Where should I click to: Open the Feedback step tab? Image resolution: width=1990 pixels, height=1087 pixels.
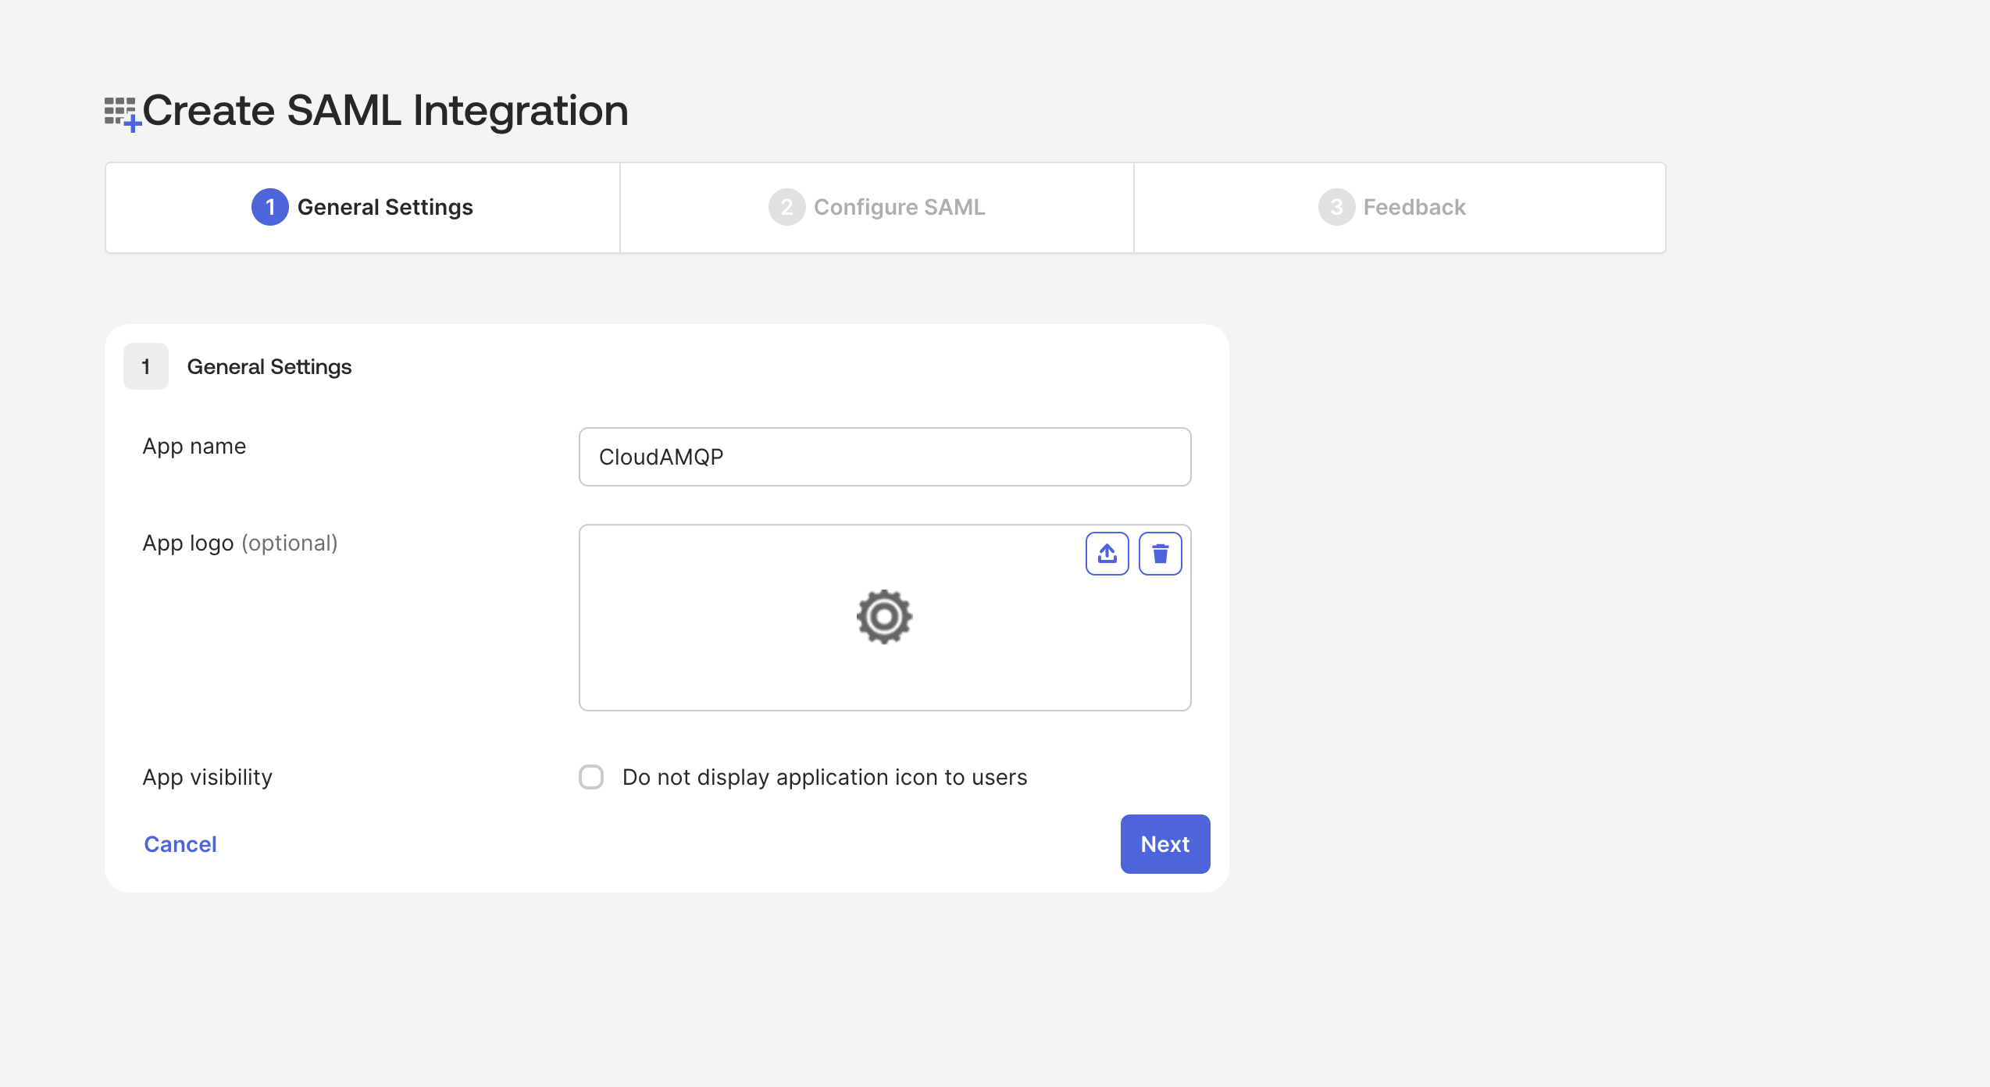tap(1397, 207)
